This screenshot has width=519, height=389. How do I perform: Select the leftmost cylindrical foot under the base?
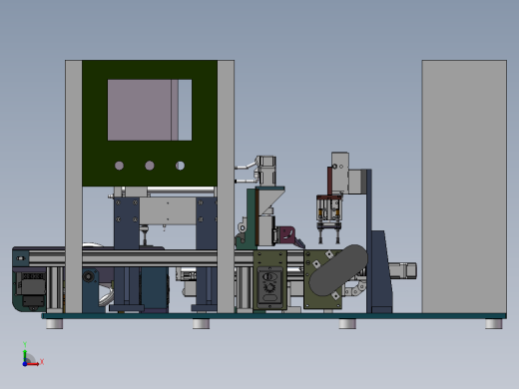(55, 323)
